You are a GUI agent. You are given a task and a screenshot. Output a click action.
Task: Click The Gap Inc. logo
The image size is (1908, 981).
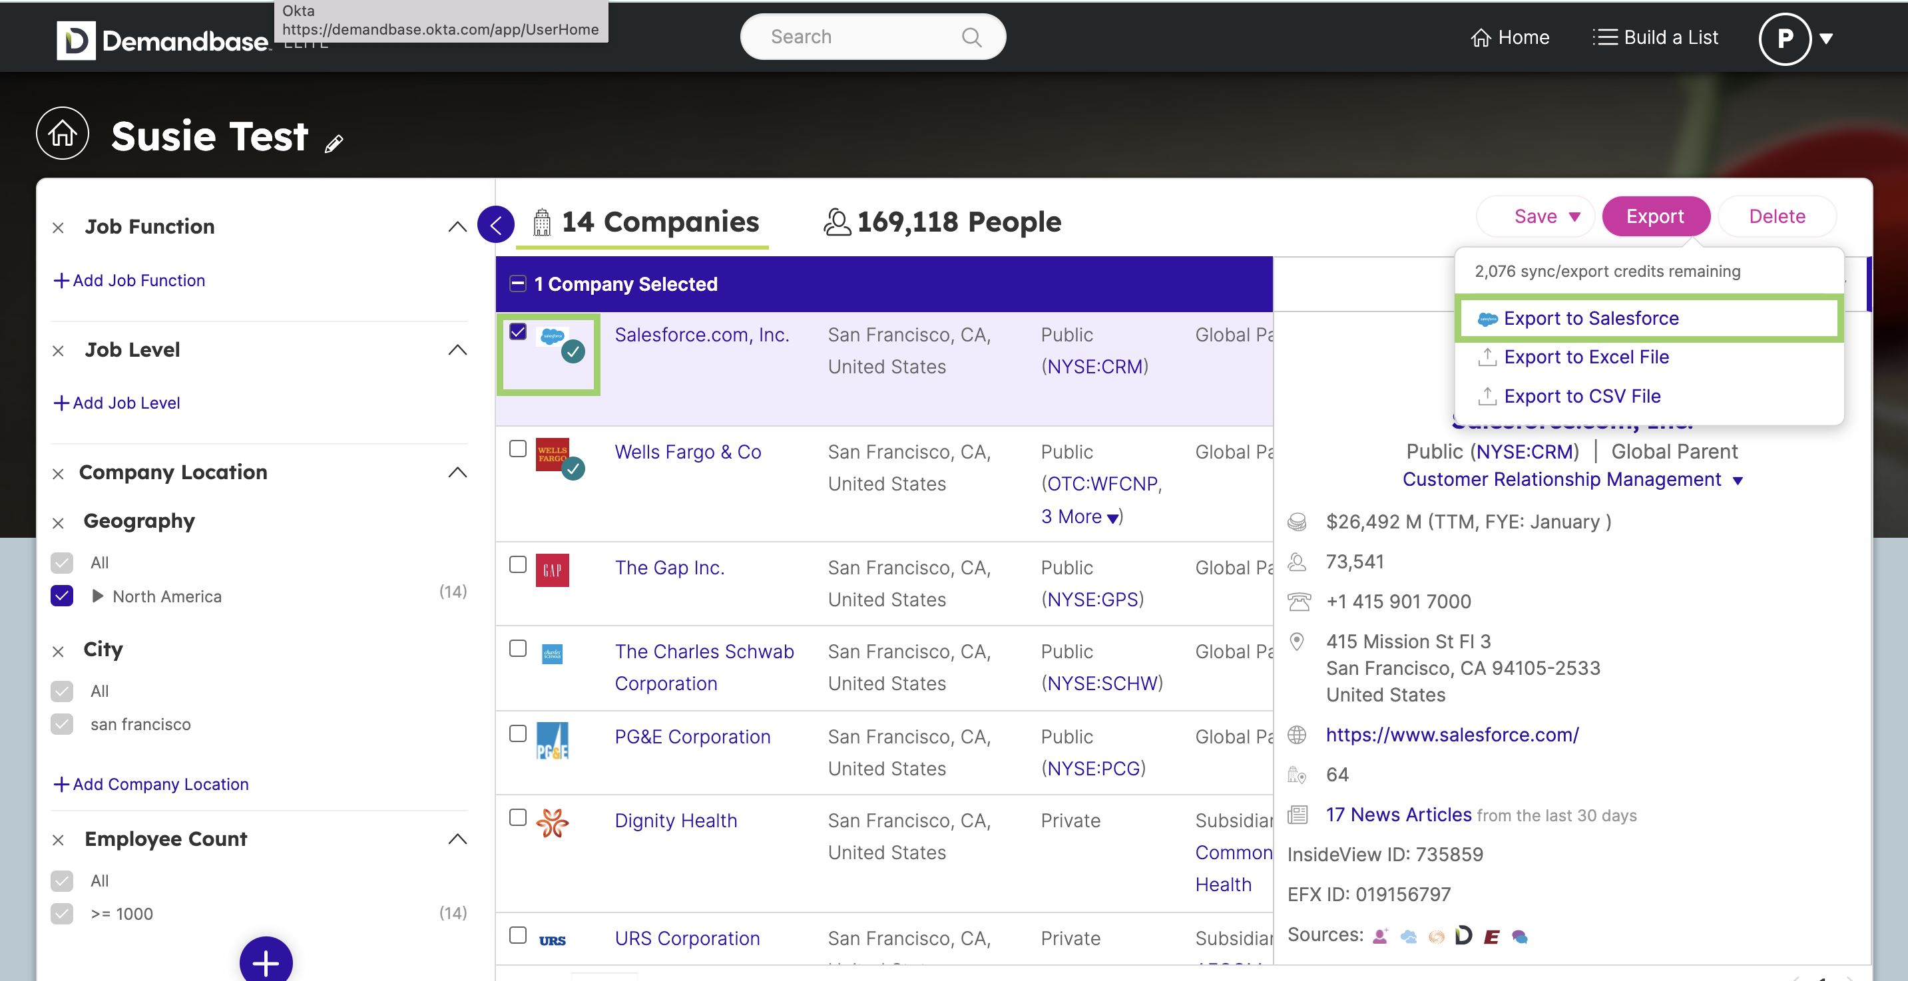553,570
